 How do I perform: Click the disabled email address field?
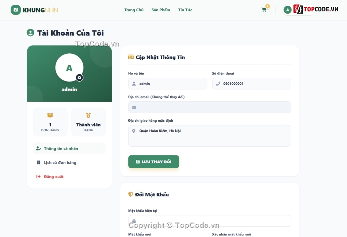click(210, 107)
